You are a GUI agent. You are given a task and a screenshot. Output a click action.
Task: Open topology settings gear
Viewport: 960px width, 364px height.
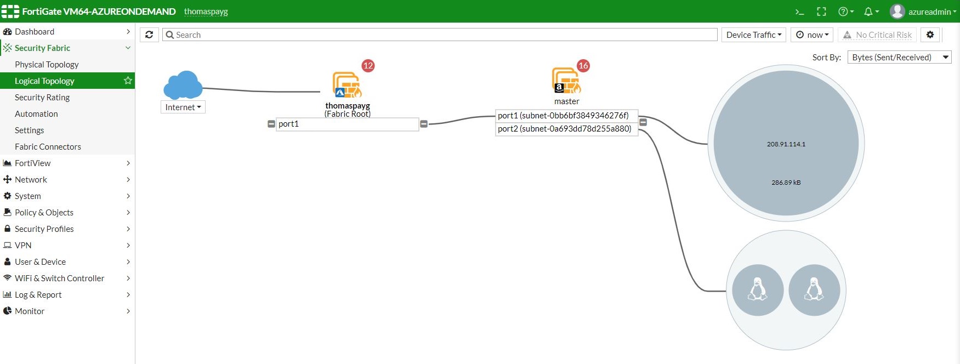pyautogui.click(x=930, y=35)
